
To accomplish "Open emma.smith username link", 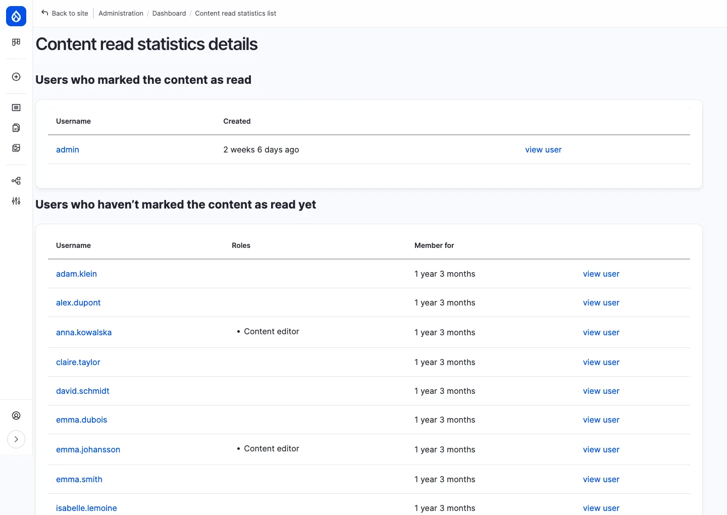I will [79, 479].
